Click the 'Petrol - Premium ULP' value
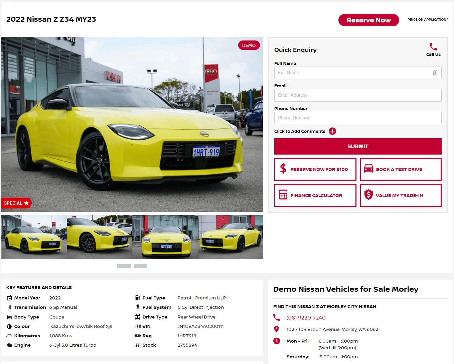 coord(202,298)
